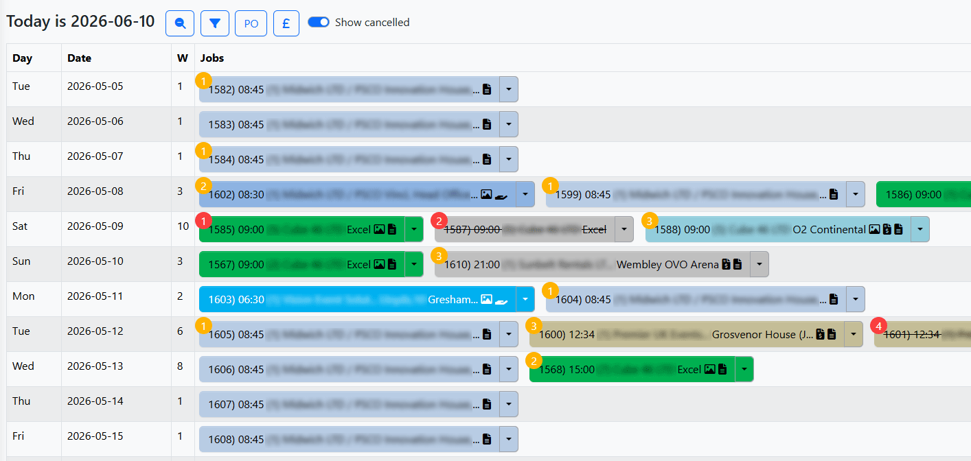The width and height of the screenshot is (971, 461).
Task: Open job 1586 at 09:00
Action: click(x=924, y=194)
